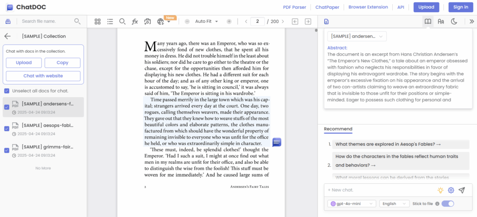
Task: Go back with the left arrow icon
Action: 7,36
